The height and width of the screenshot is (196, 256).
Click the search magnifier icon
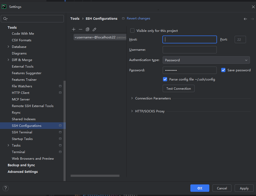coord(5,19)
